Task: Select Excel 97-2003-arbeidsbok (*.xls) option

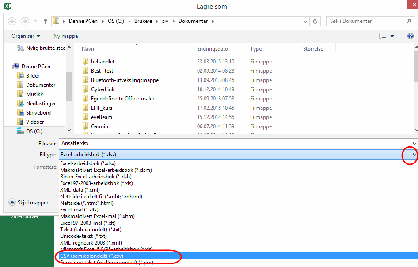Action: [x=96, y=183]
